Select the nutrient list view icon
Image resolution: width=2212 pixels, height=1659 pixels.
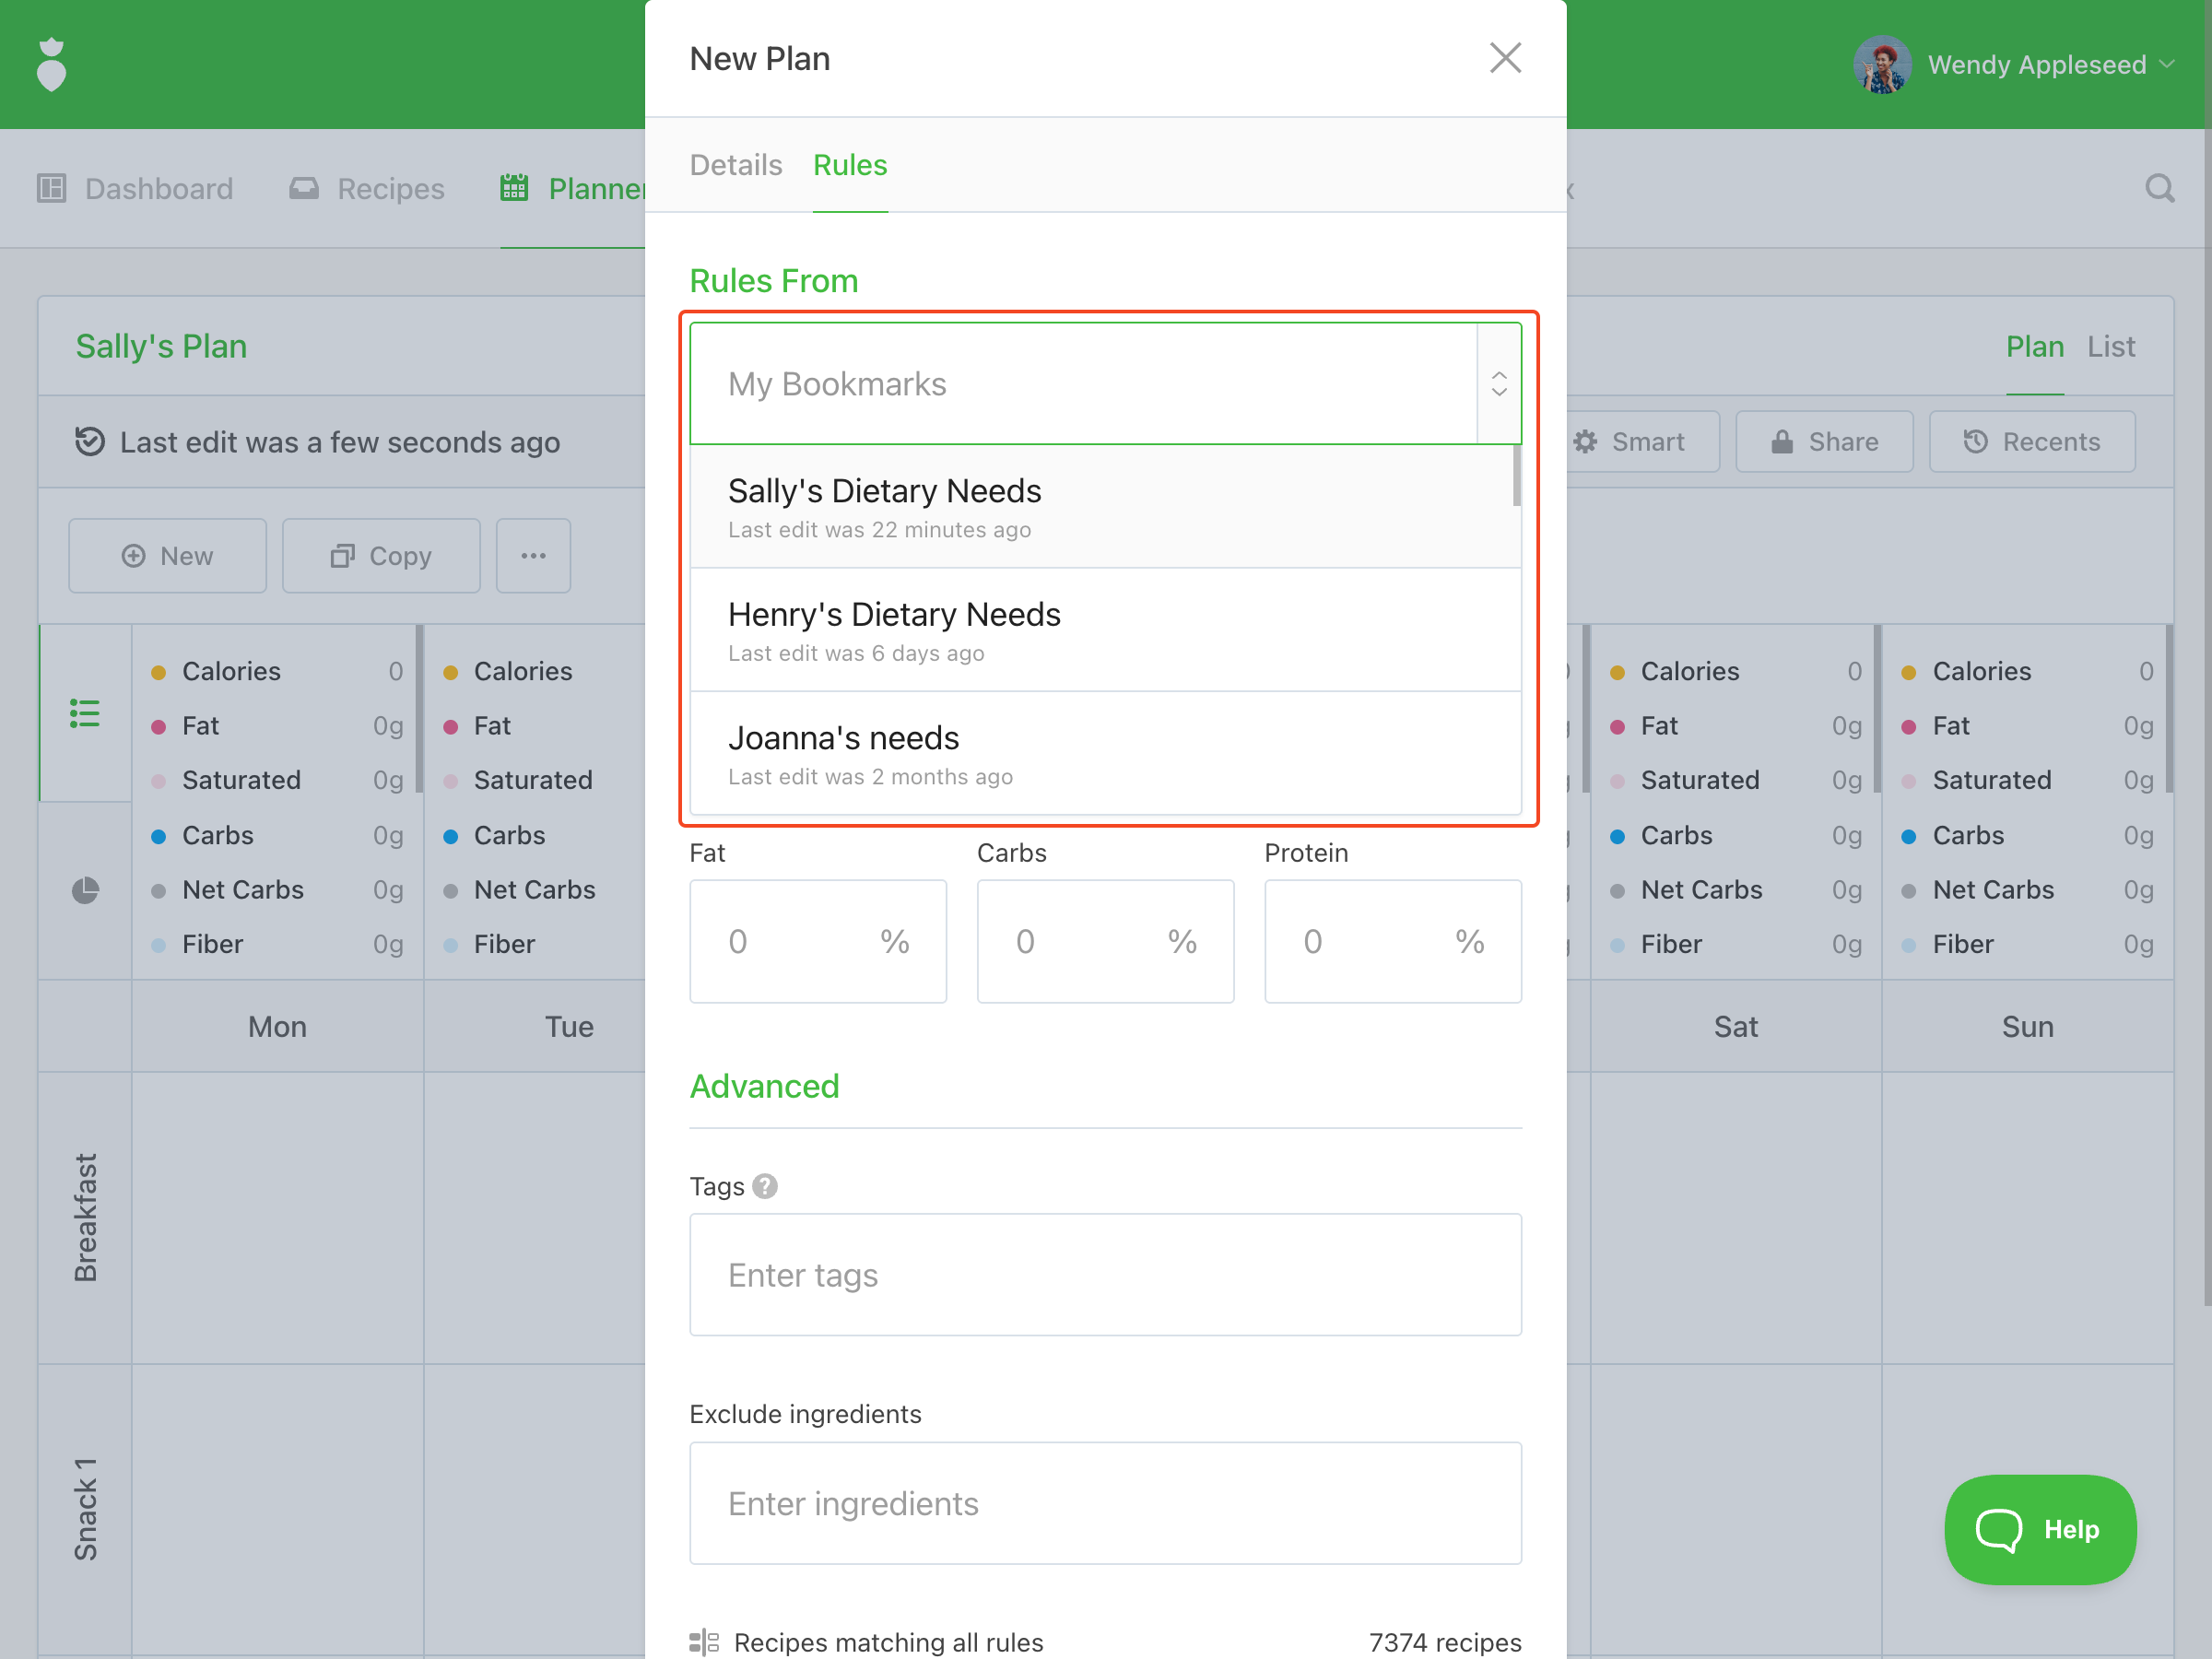coord(85,713)
